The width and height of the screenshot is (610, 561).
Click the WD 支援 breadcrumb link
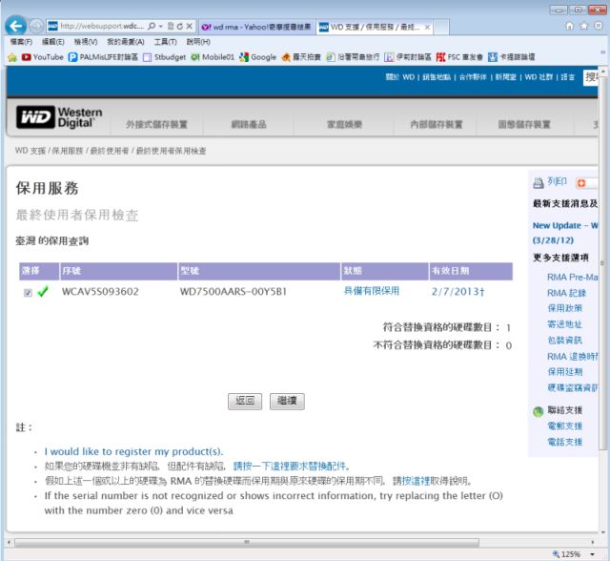[30, 151]
